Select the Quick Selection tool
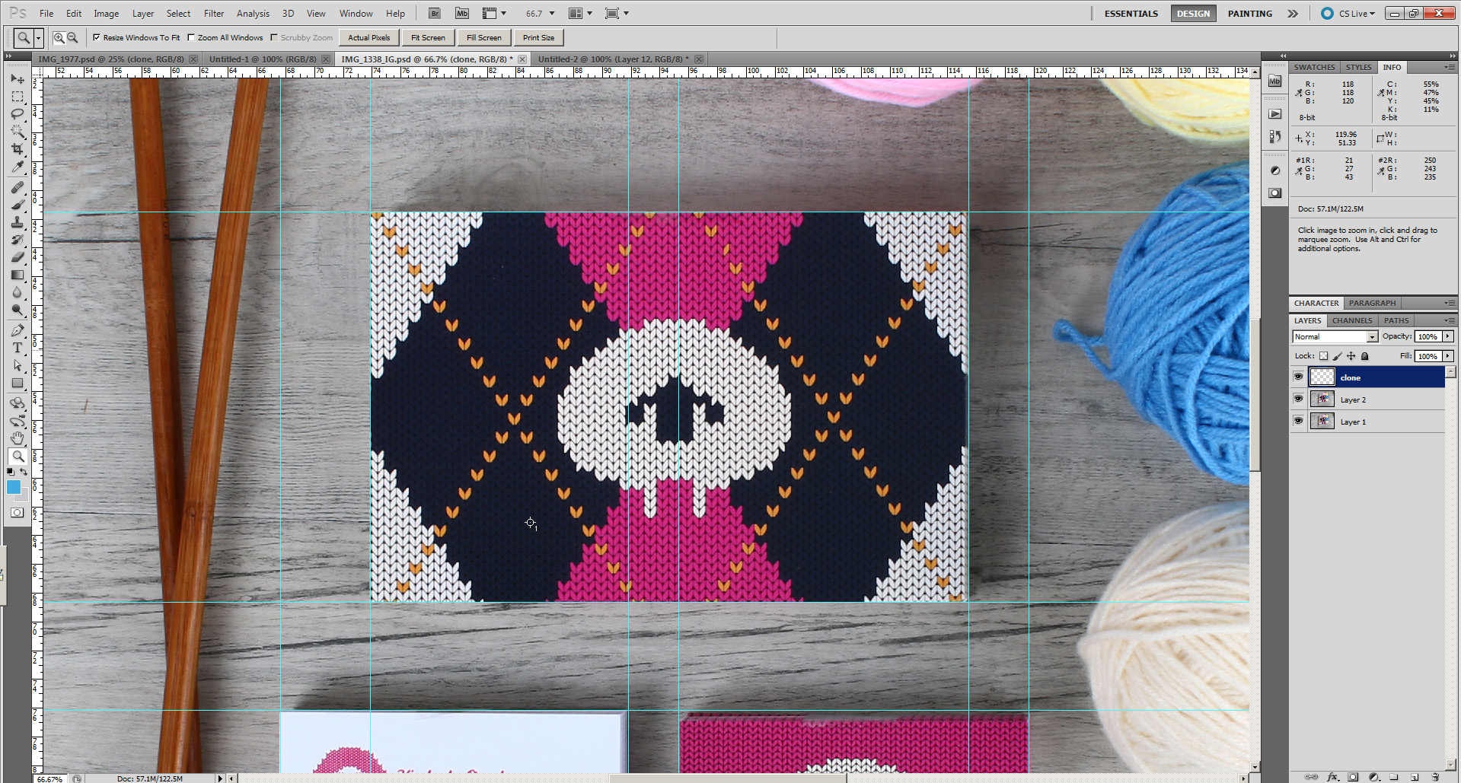Screen dimensions: 1461x783 coord(18,132)
